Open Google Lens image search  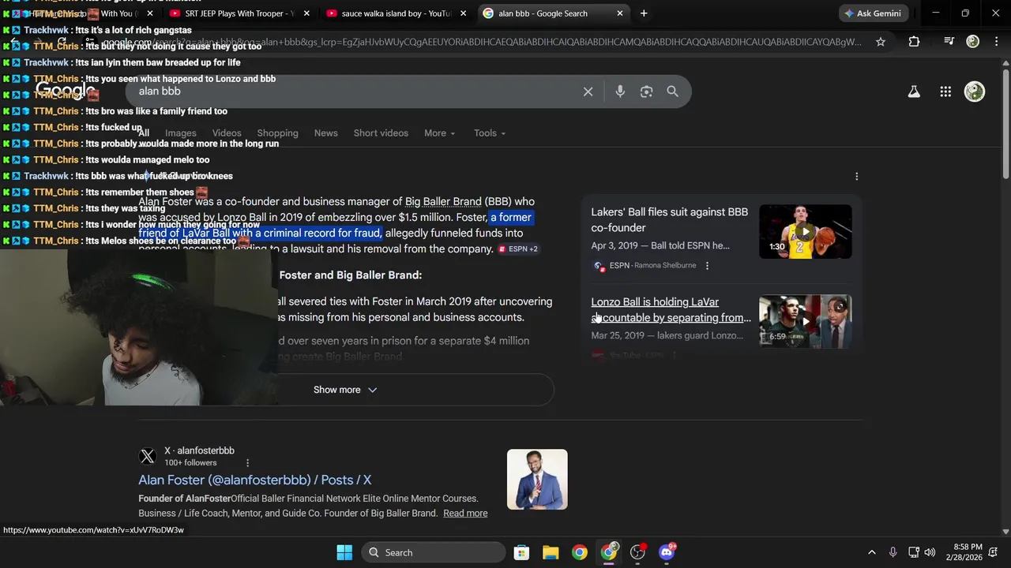click(646, 92)
